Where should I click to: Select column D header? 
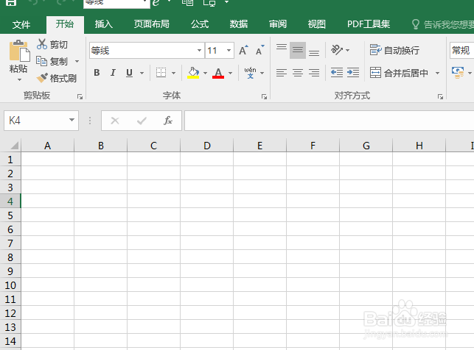click(206, 146)
